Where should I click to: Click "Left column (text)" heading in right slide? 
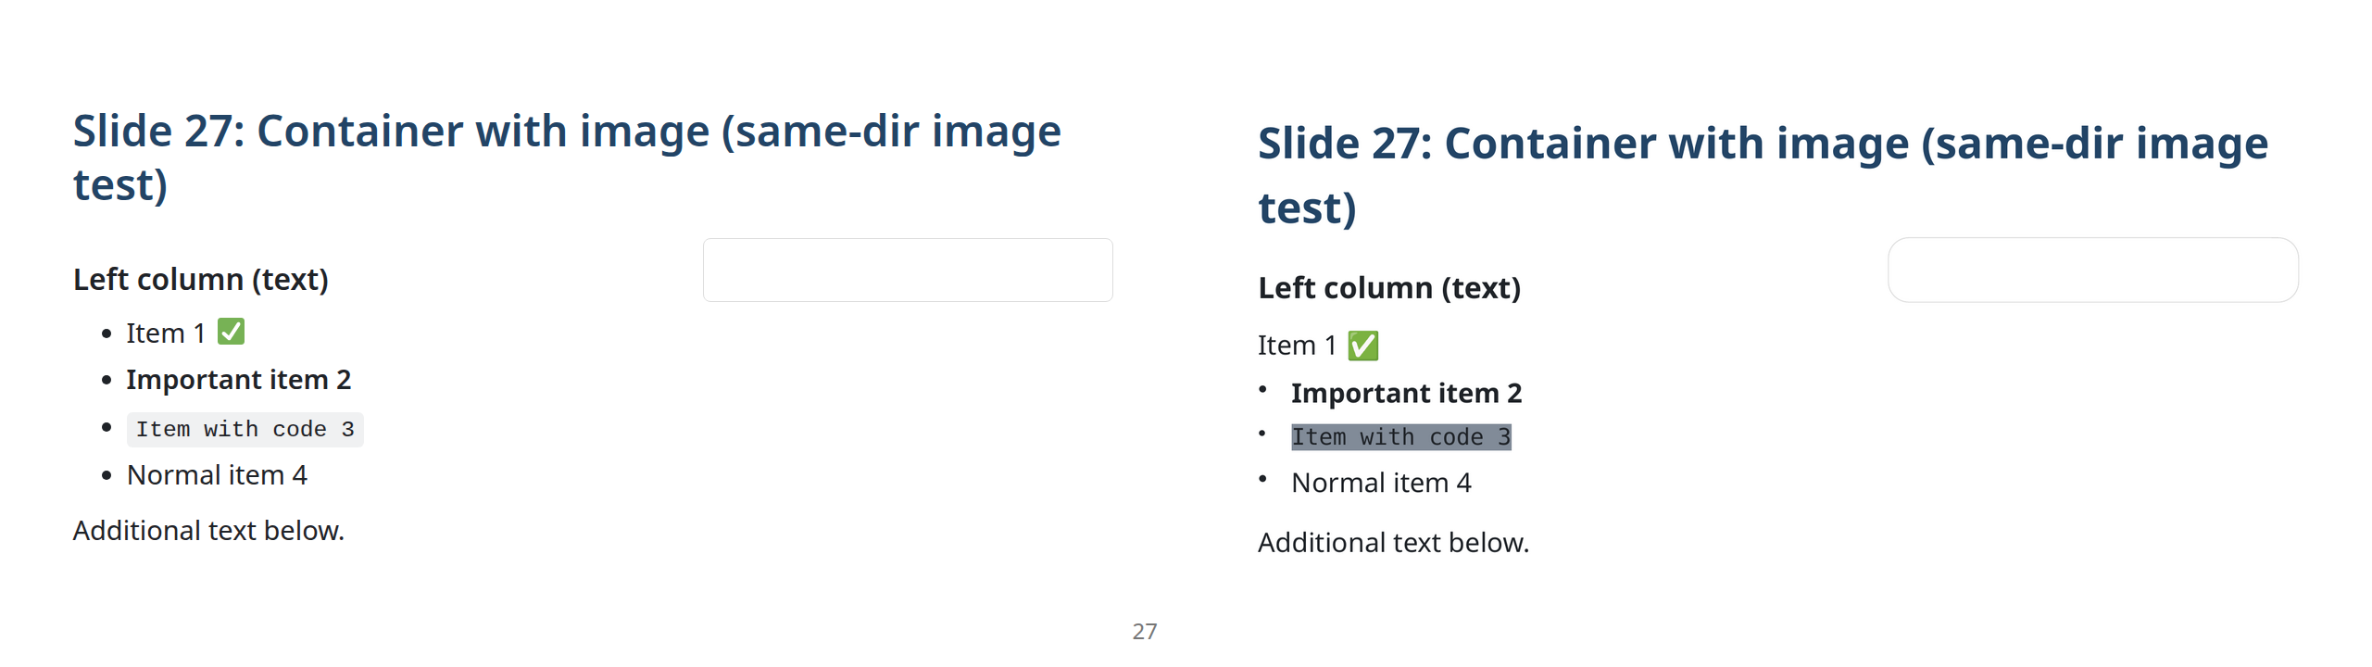pyautogui.click(x=1388, y=288)
